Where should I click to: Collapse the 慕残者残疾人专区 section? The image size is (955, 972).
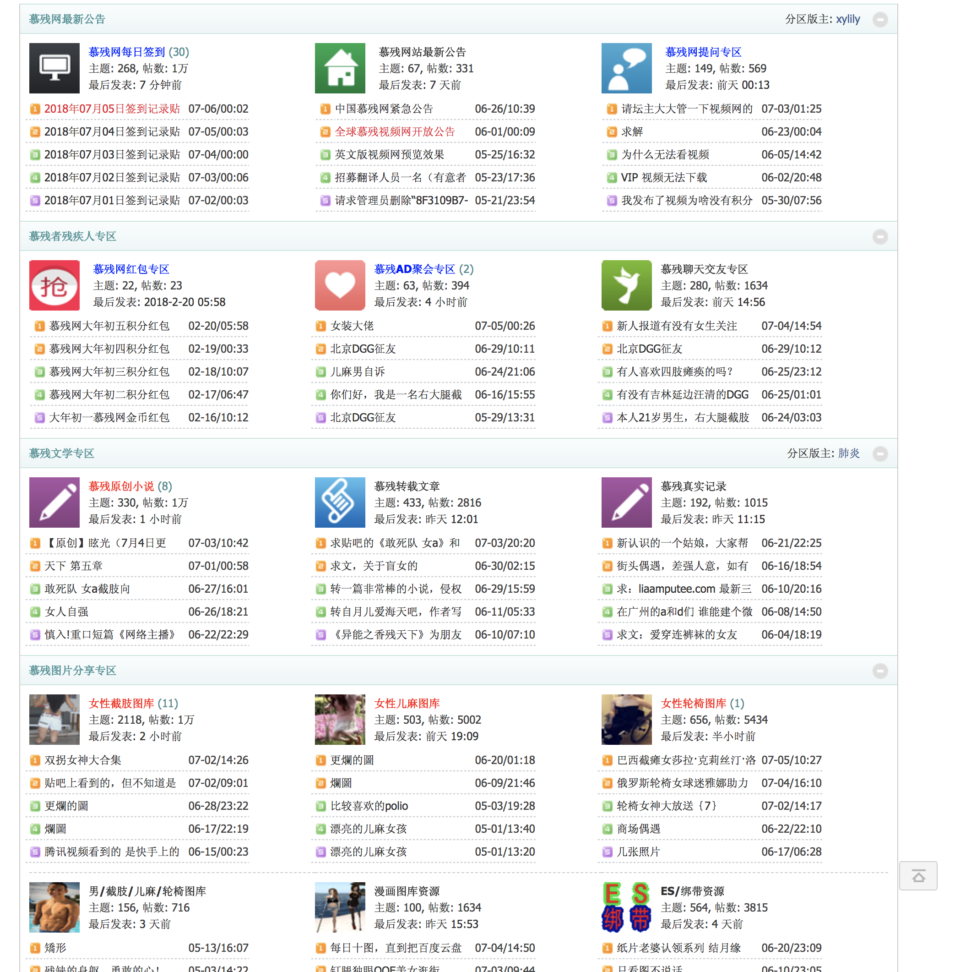(x=880, y=236)
